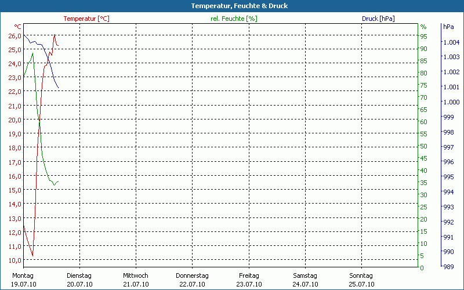The image size is (464, 290).
Task: Click temperature axis value 10,0
Action: tap(15, 260)
